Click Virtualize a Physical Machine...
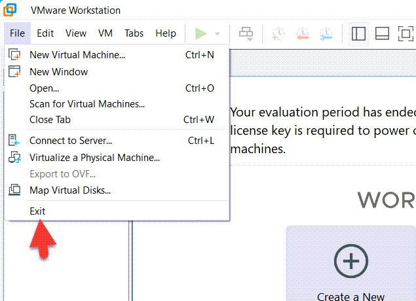This screenshot has height=301, width=416. click(94, 157)
